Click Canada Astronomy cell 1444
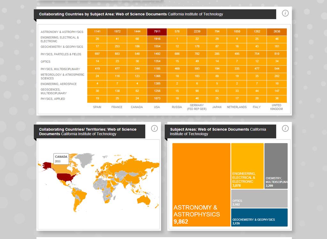This screenshot has width=327, height=239. (137, 32)
